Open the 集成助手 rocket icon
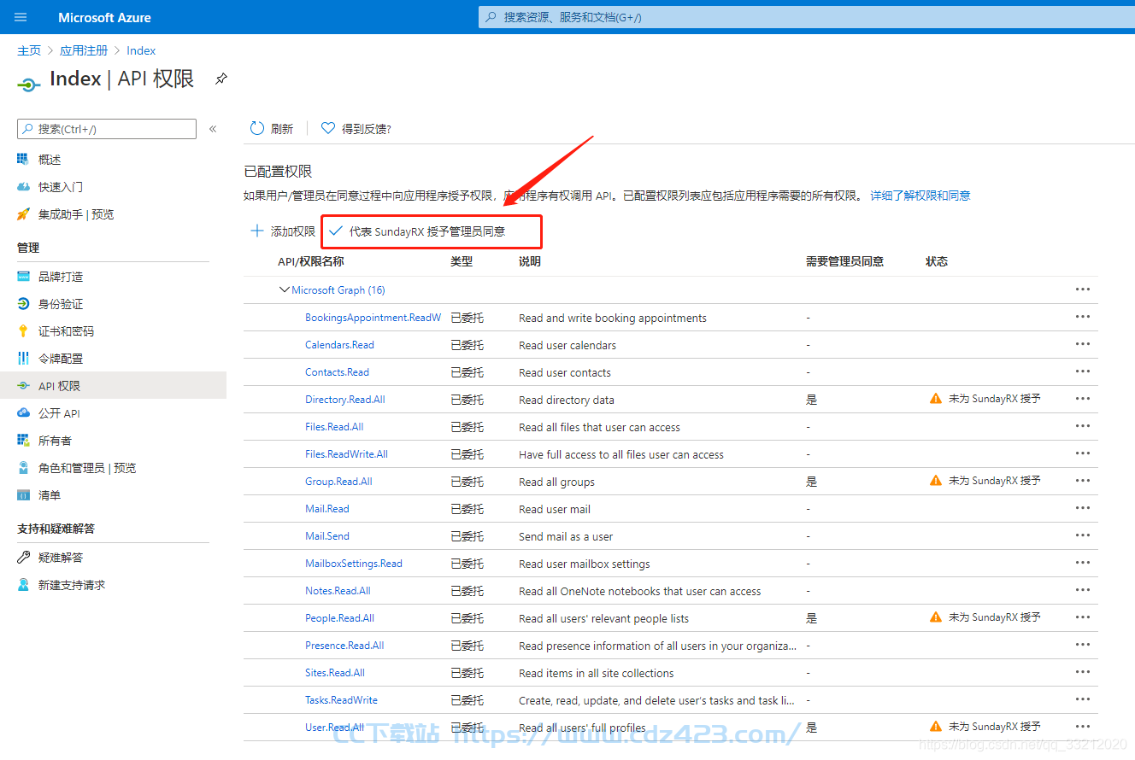The image size is (1135, 760). [23, 214]
